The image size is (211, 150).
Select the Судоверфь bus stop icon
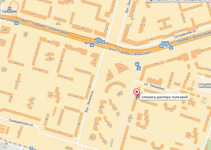tap(10, 10)
